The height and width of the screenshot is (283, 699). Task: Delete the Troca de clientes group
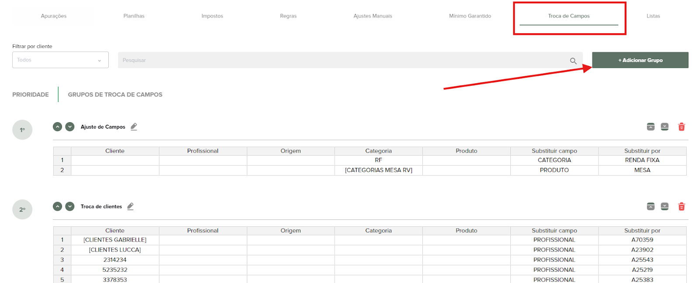click(x=681, y=207)
